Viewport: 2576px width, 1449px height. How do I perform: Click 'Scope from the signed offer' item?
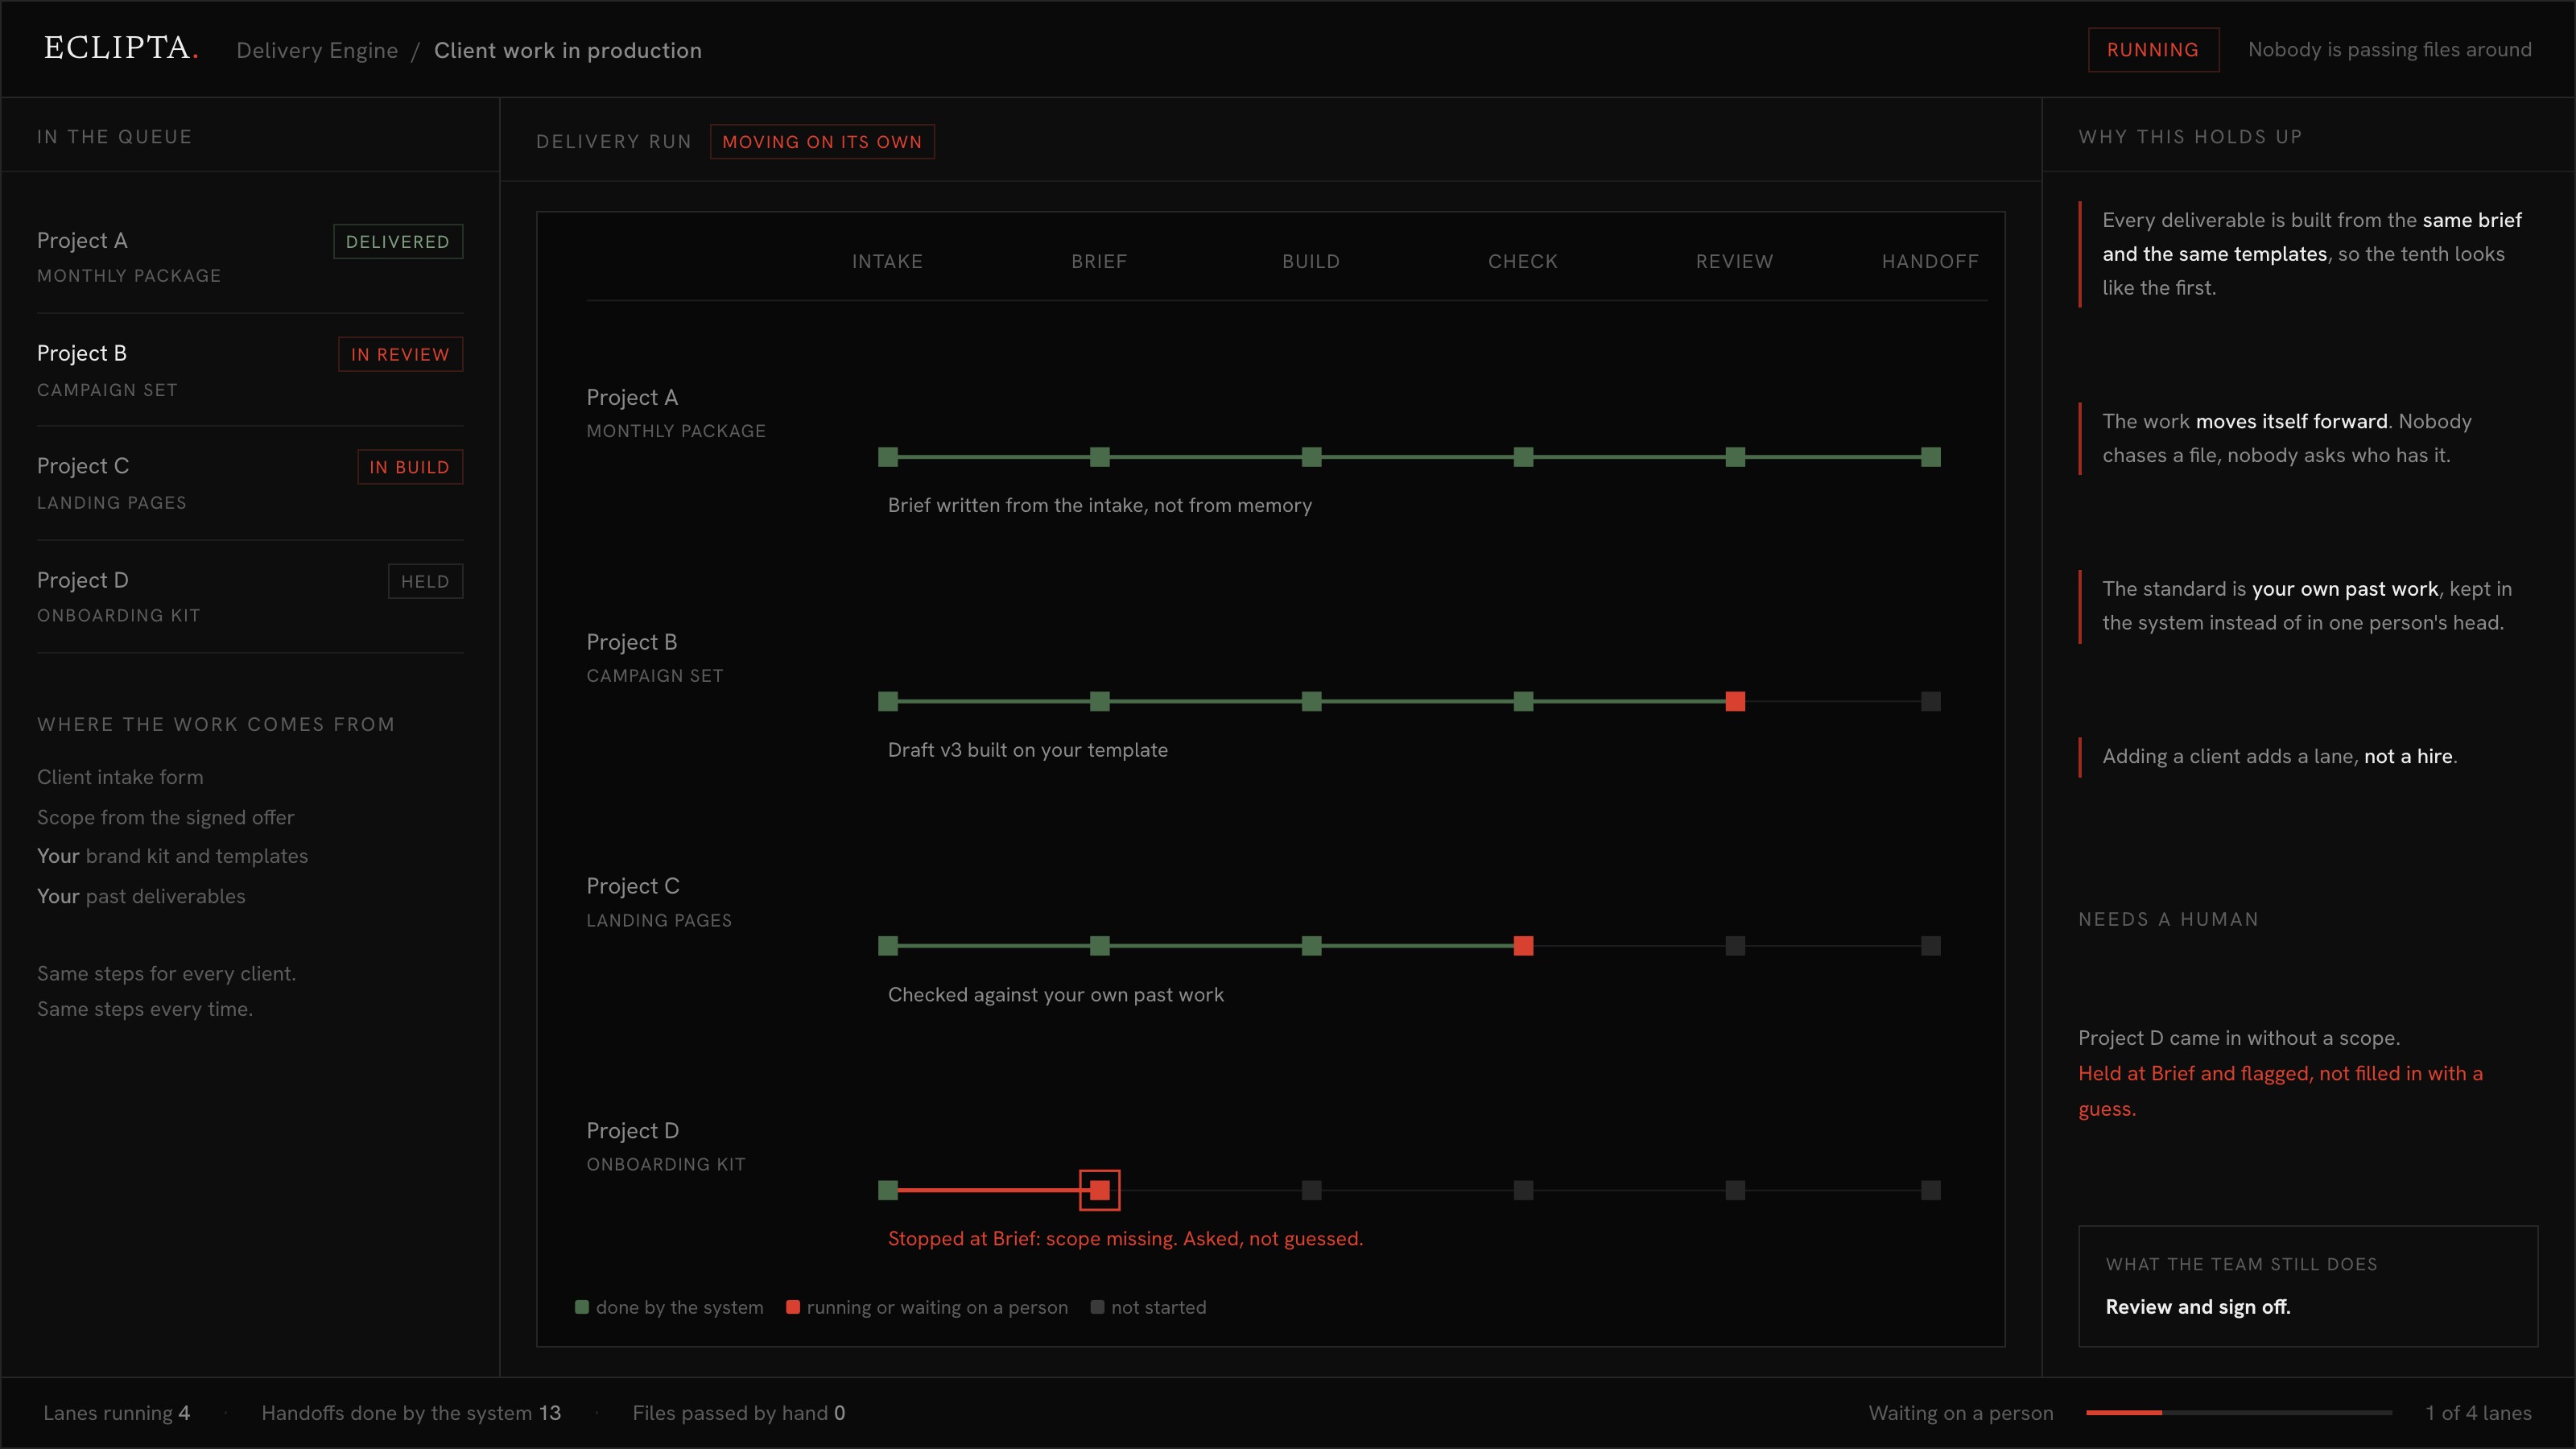coord(166,817)
